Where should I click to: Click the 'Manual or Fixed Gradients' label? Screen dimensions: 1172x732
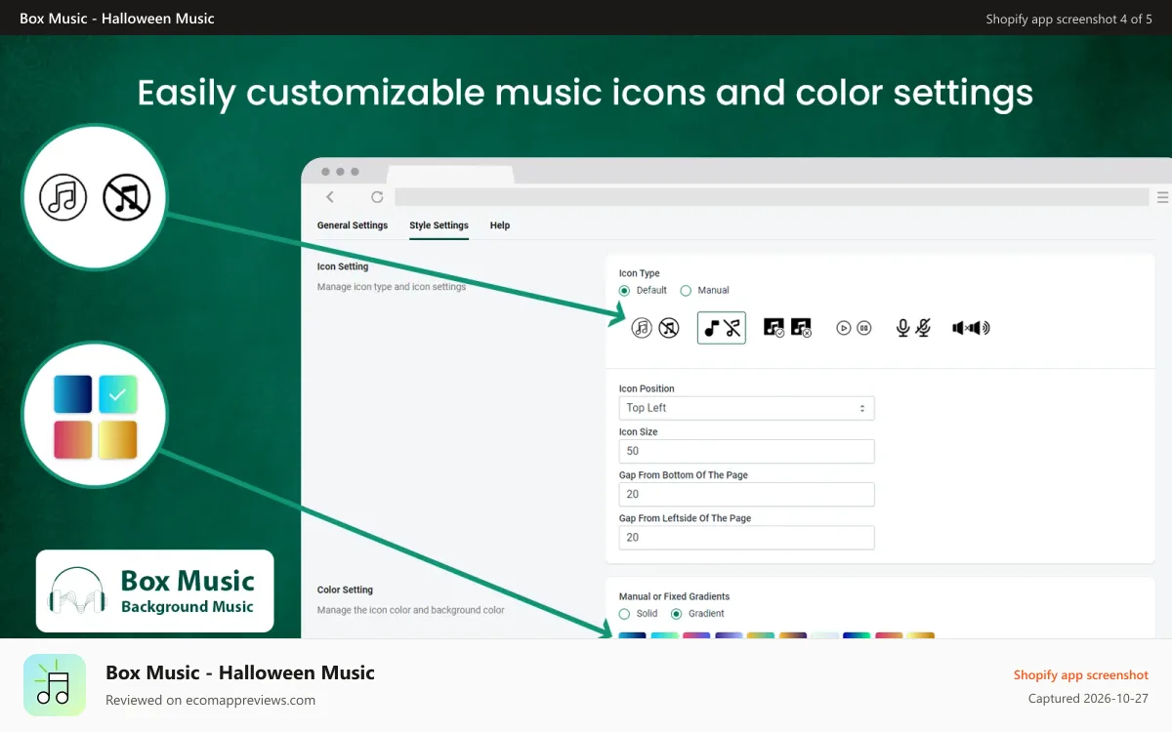(674, 596)
